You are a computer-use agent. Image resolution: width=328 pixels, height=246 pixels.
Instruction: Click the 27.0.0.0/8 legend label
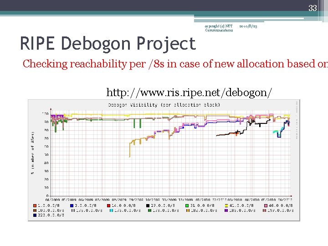163,206
